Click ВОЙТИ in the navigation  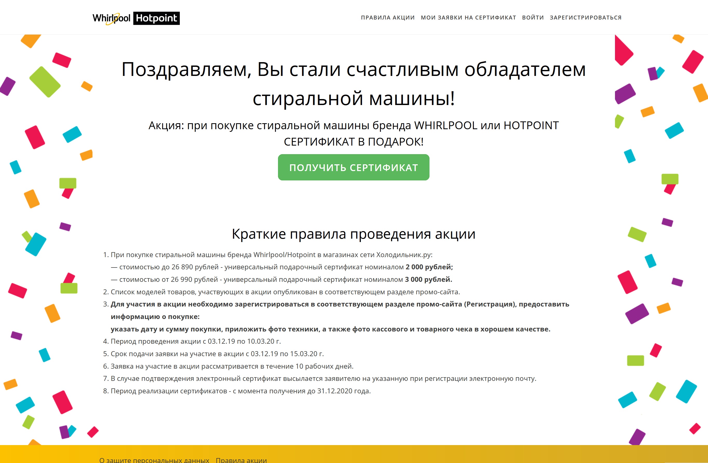coord(533,18)
